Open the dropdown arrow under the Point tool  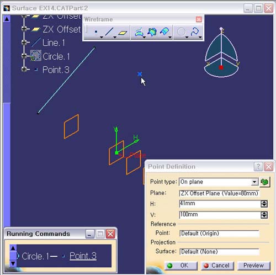click(102, 37)
